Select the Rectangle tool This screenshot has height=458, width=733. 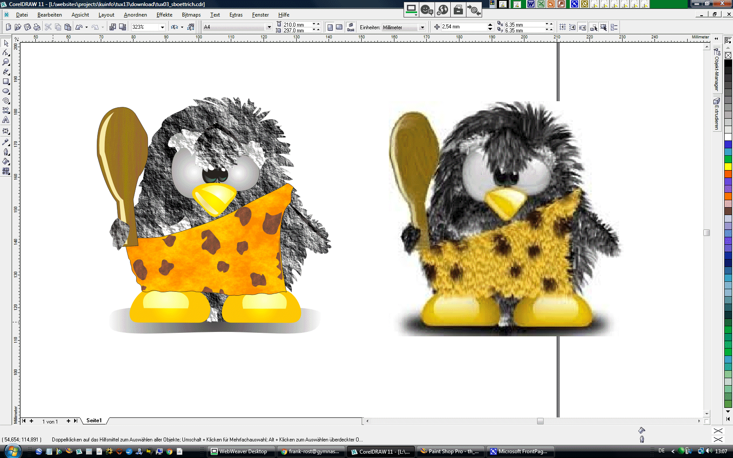[x=6, y=82]
